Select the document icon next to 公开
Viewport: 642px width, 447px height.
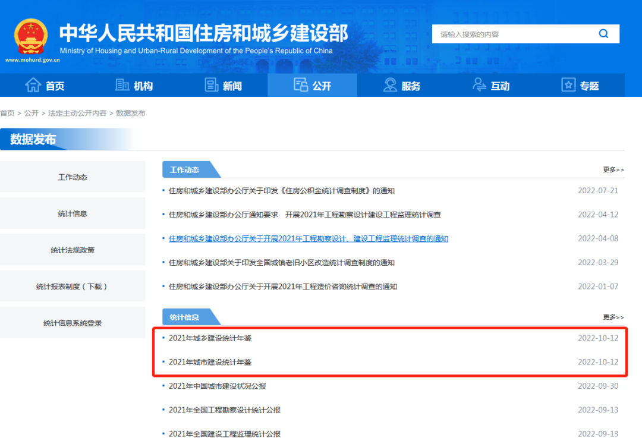(301, 84)
